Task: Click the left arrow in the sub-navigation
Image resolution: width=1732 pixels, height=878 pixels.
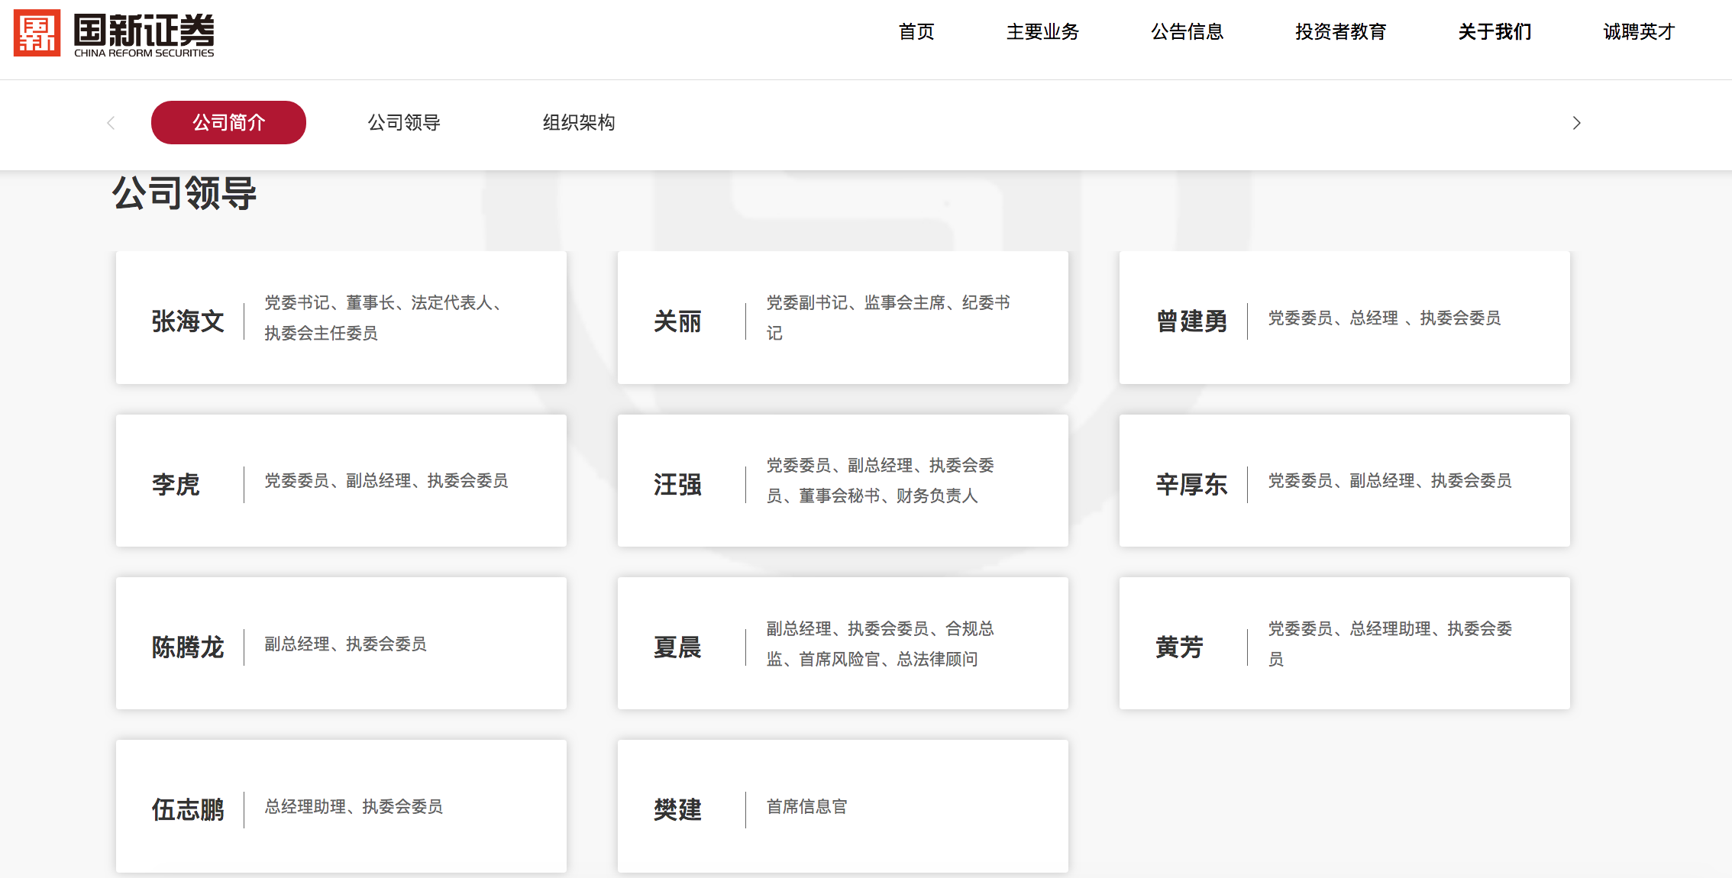Action: click(x=111, y=123)
